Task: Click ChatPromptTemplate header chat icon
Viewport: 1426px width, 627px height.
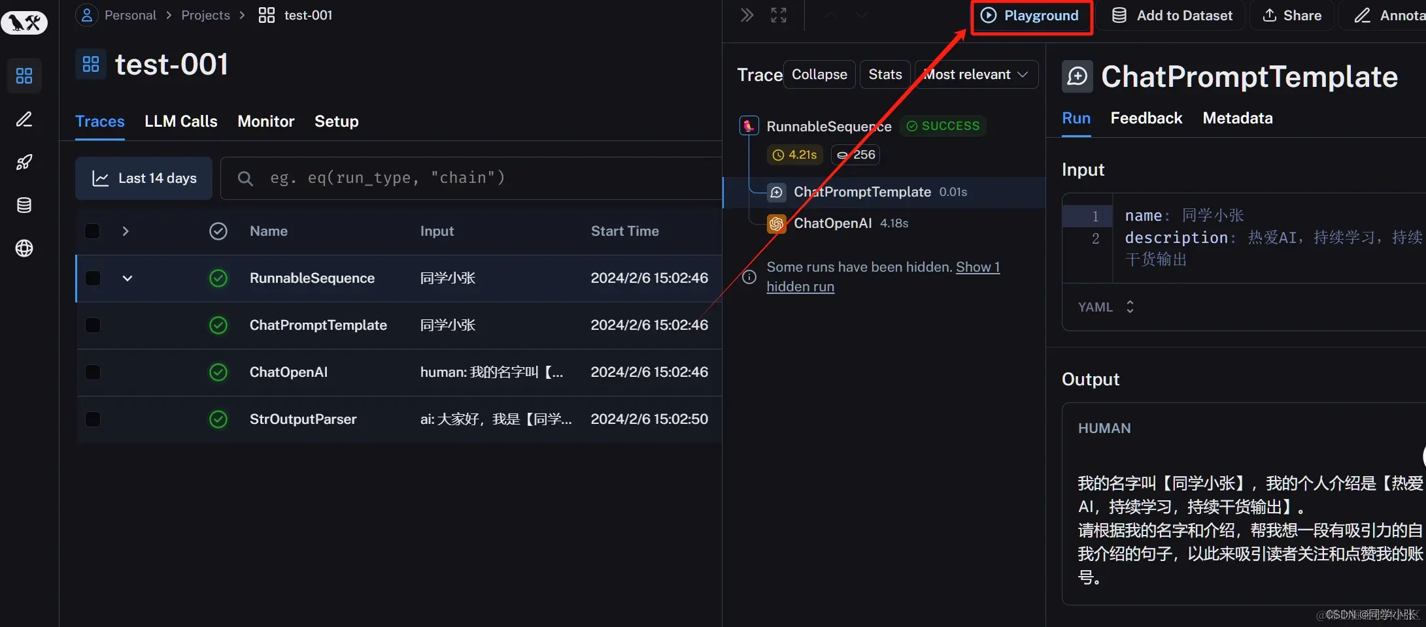Action: click(1077, 76)
